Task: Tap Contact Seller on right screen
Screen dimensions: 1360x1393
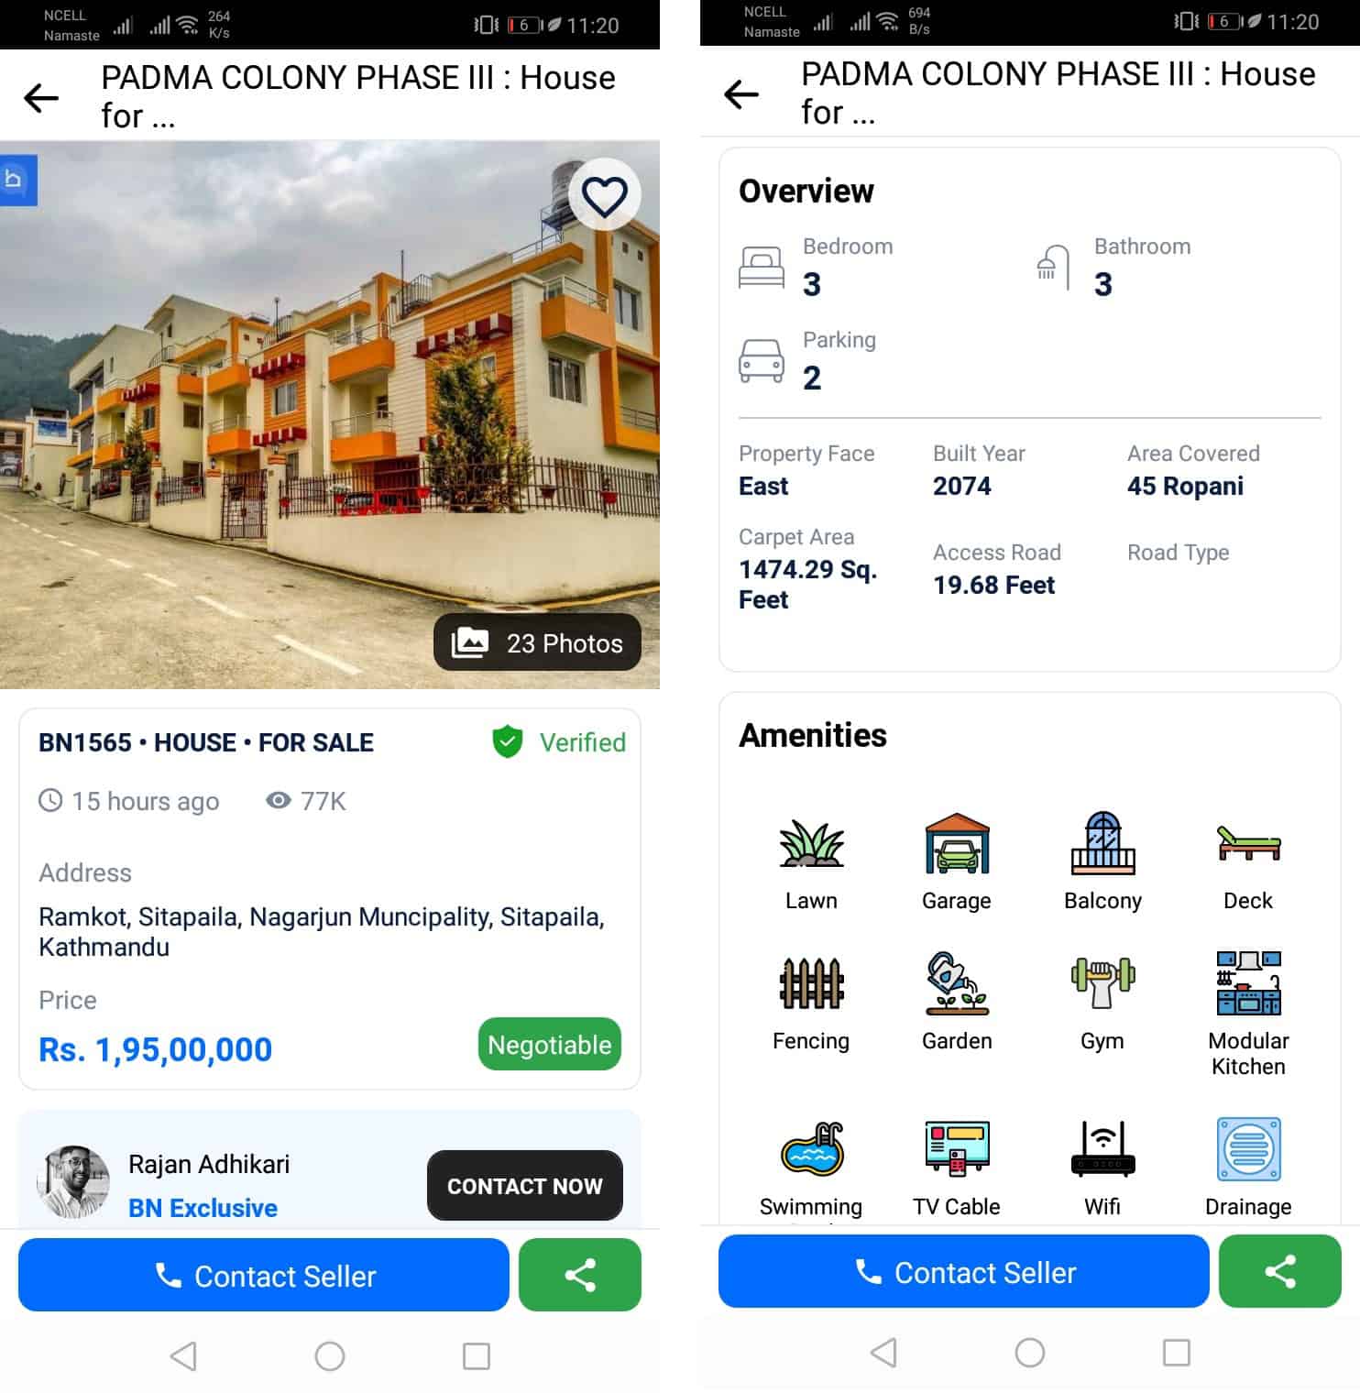Action: coord(964,1271)
